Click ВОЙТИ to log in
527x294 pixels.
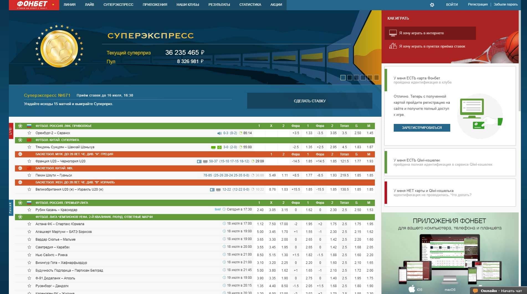click(x=452, y=5)
